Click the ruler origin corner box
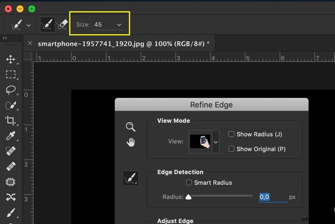This screenshot has width=335, height=224. [x=28, y=57]
